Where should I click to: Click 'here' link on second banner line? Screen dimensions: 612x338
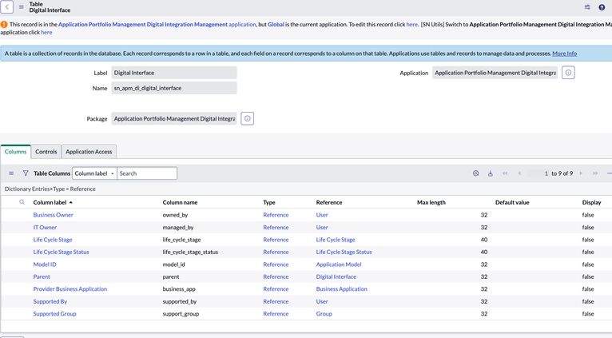[x=46, y=33]
